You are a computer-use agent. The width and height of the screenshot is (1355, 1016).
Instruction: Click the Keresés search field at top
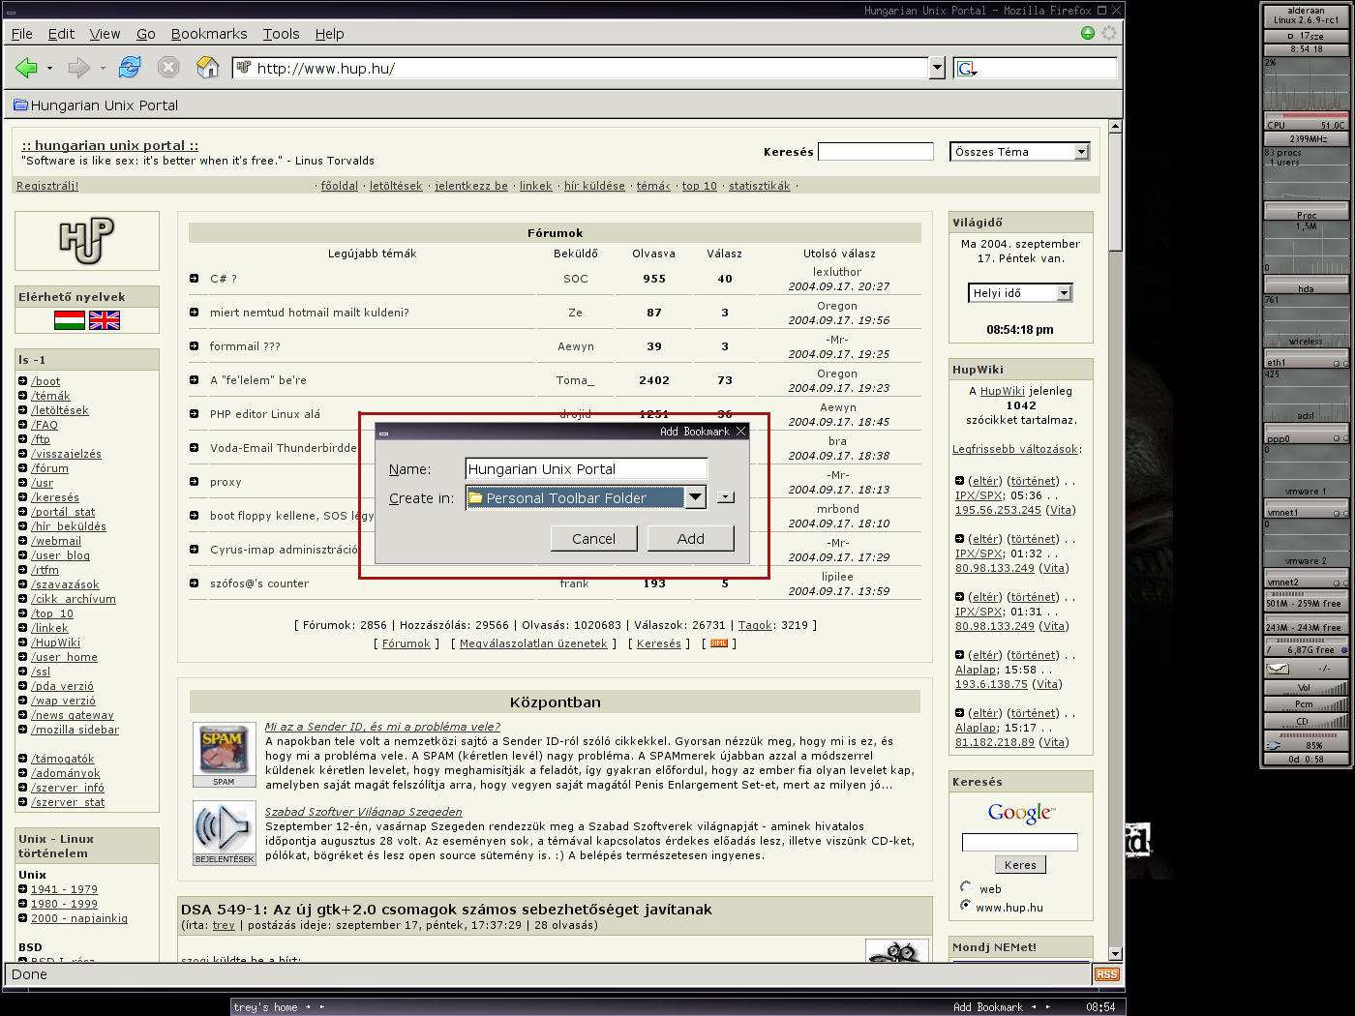(876, 152)
